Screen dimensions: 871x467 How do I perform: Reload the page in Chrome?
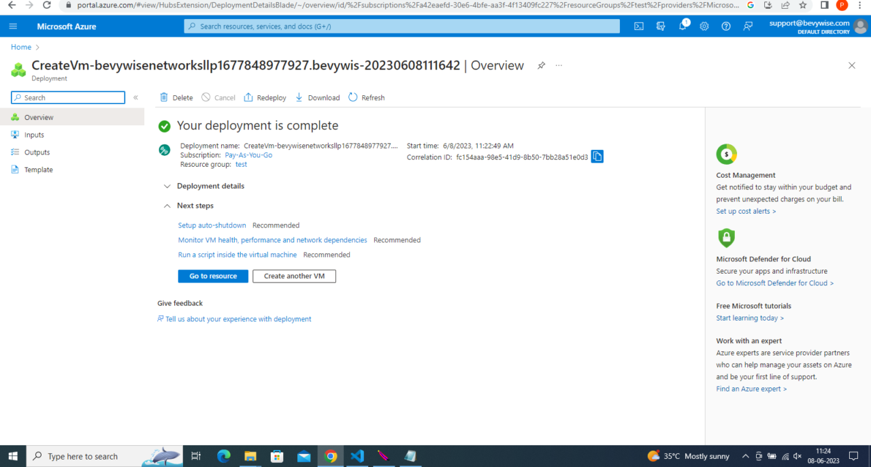coord(46,5)
